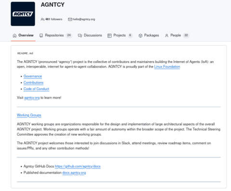This screenshot has height=191, width=231.
Task: Open the Discussions tab
Action: click(x=90, y=36)
